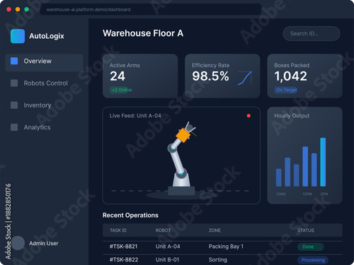Click the 1,042 boxes packed value
354x265 pixels.
click(291, 76)
